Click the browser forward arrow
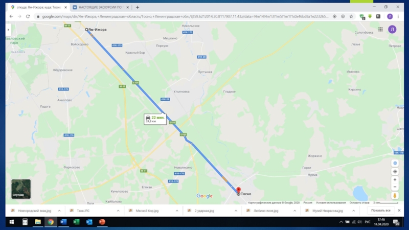Image resolution: width=409 pixels, height=230 pixels. click(19, 16)
